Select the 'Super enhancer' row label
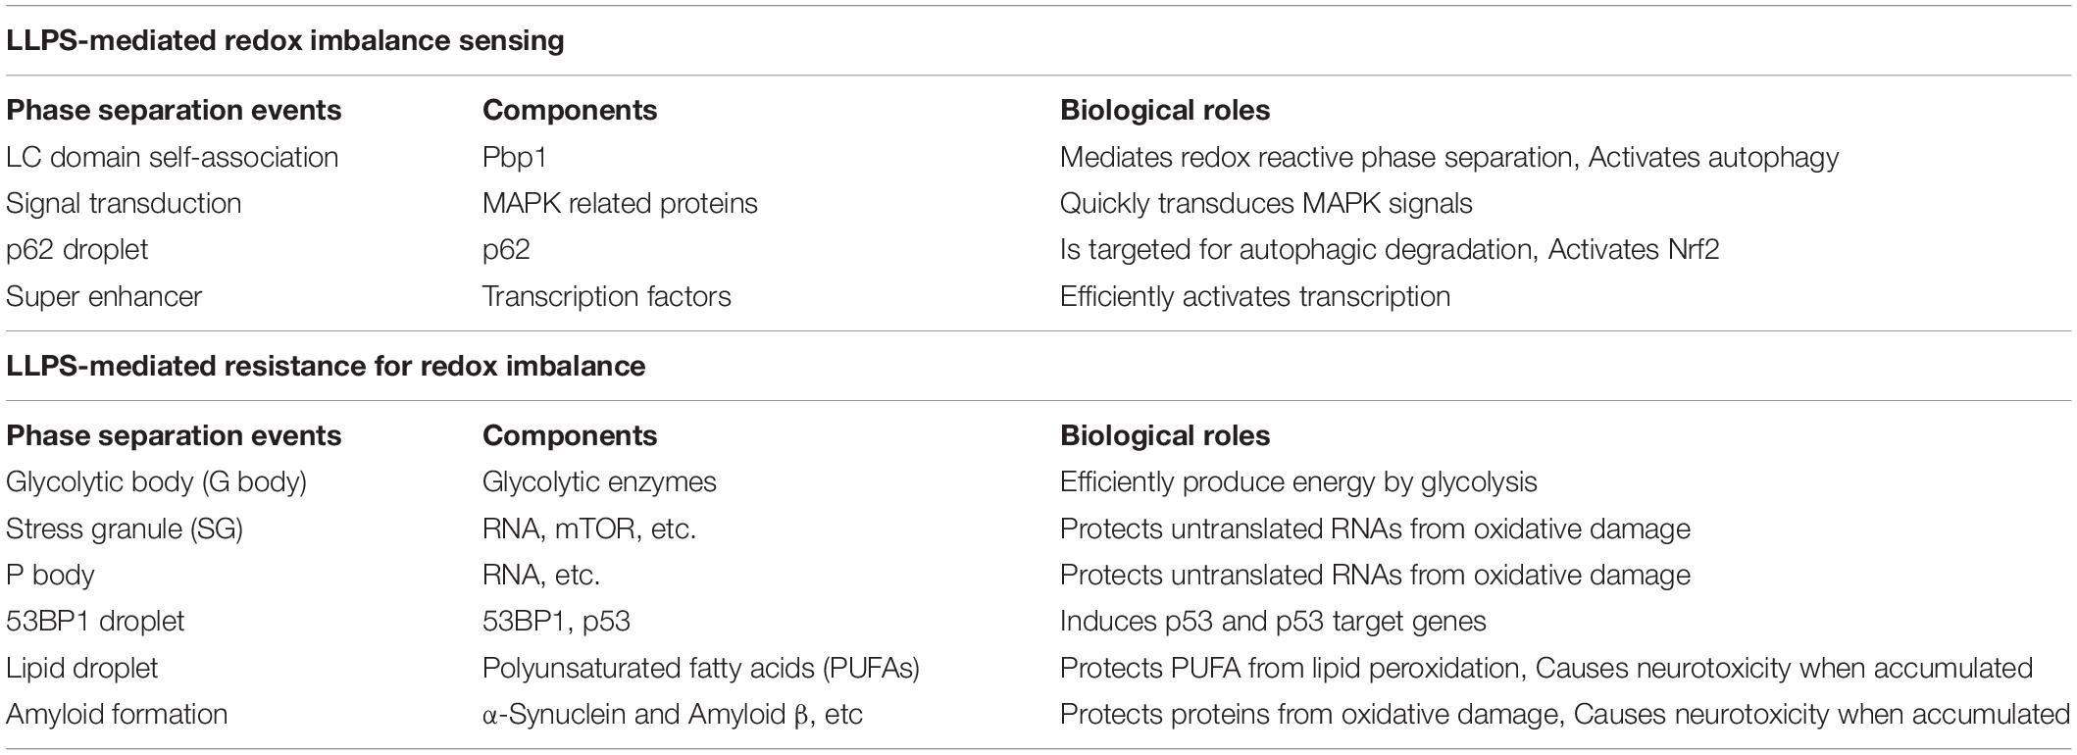 [104, 296]
